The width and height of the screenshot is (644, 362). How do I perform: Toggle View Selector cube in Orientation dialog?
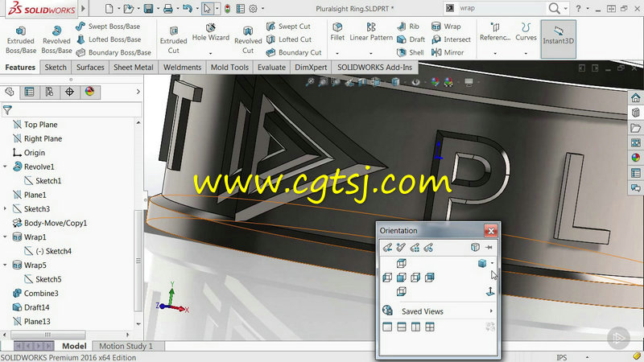pyautogui.click(x=475, y=247)
